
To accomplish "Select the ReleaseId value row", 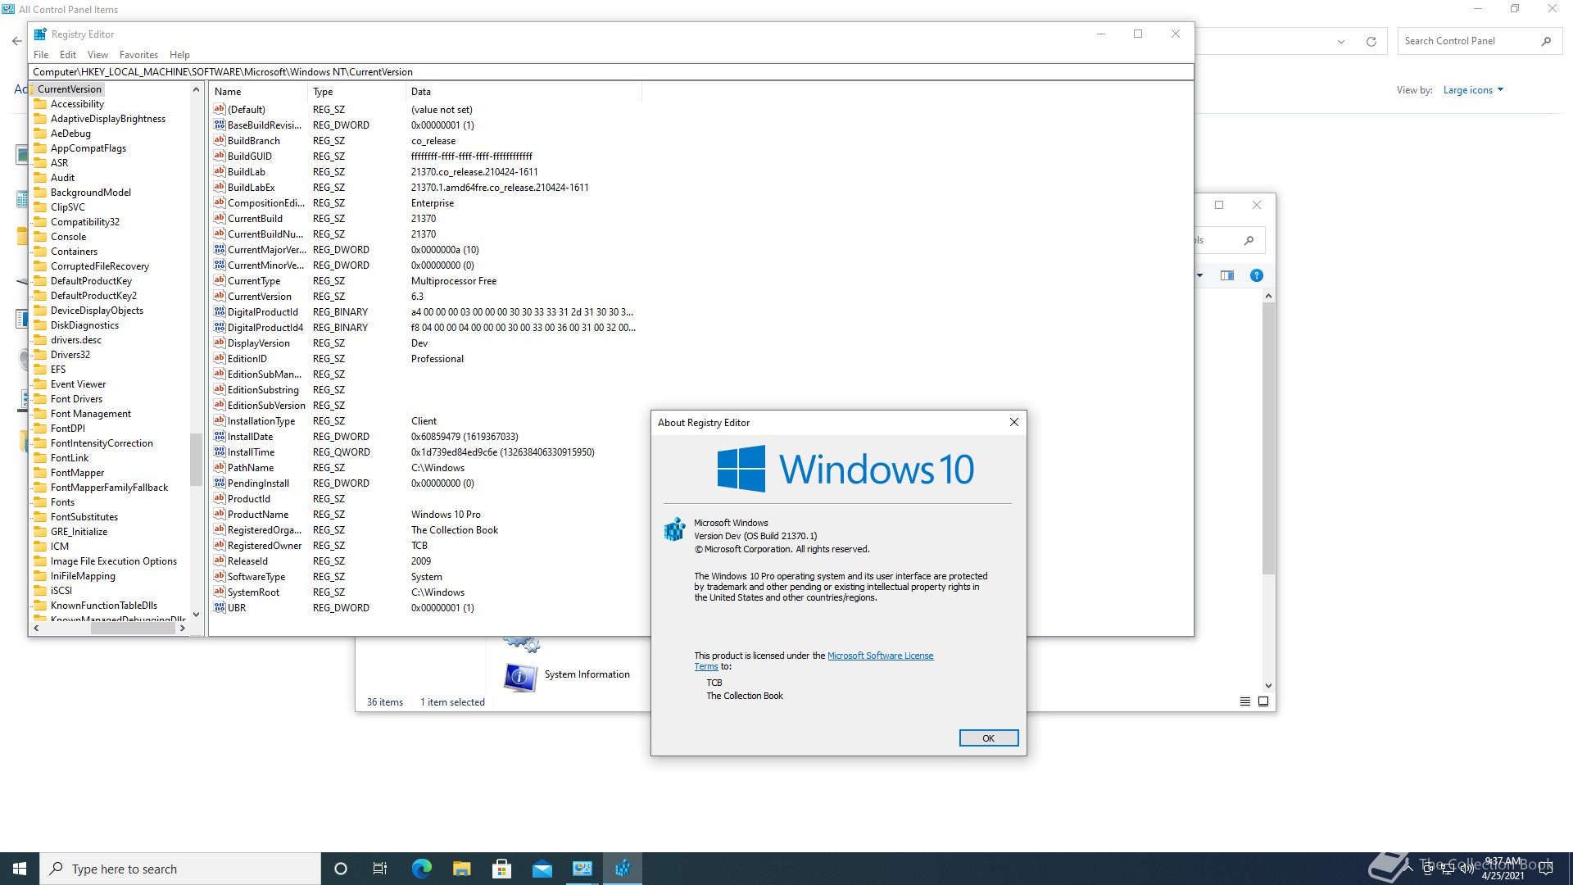I will tap(426, 561).
